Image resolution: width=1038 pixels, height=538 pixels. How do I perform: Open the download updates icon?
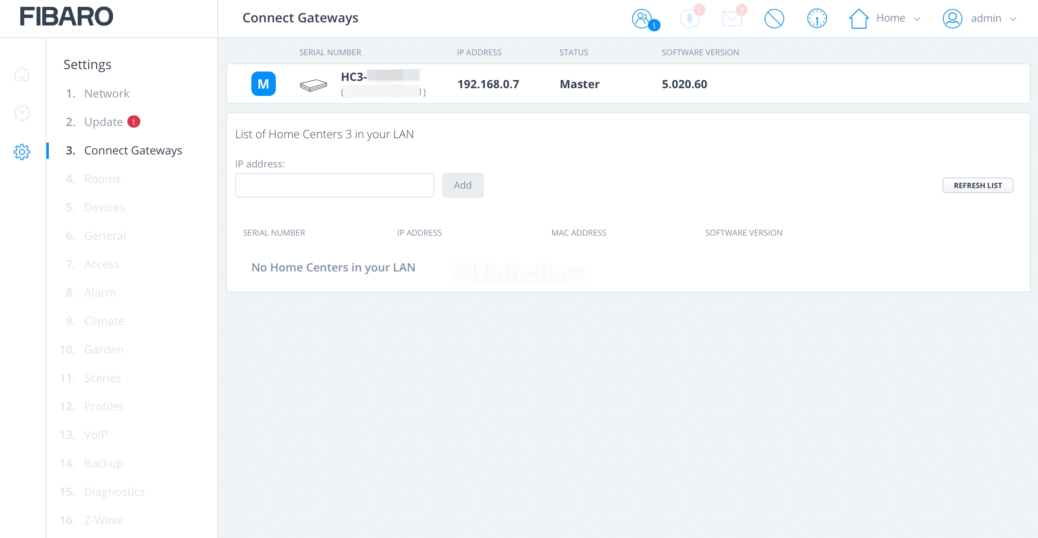click(689, 19)
